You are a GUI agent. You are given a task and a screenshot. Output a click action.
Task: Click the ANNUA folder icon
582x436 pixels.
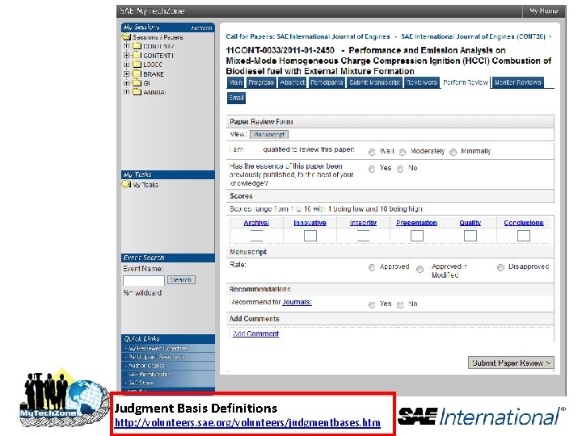[x=137, y=92]
